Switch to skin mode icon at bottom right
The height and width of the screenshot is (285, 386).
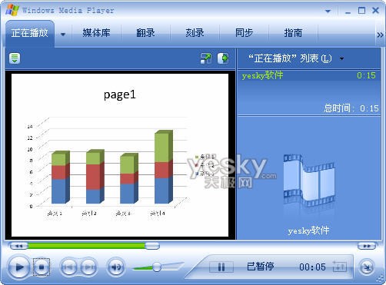[367, 267]
